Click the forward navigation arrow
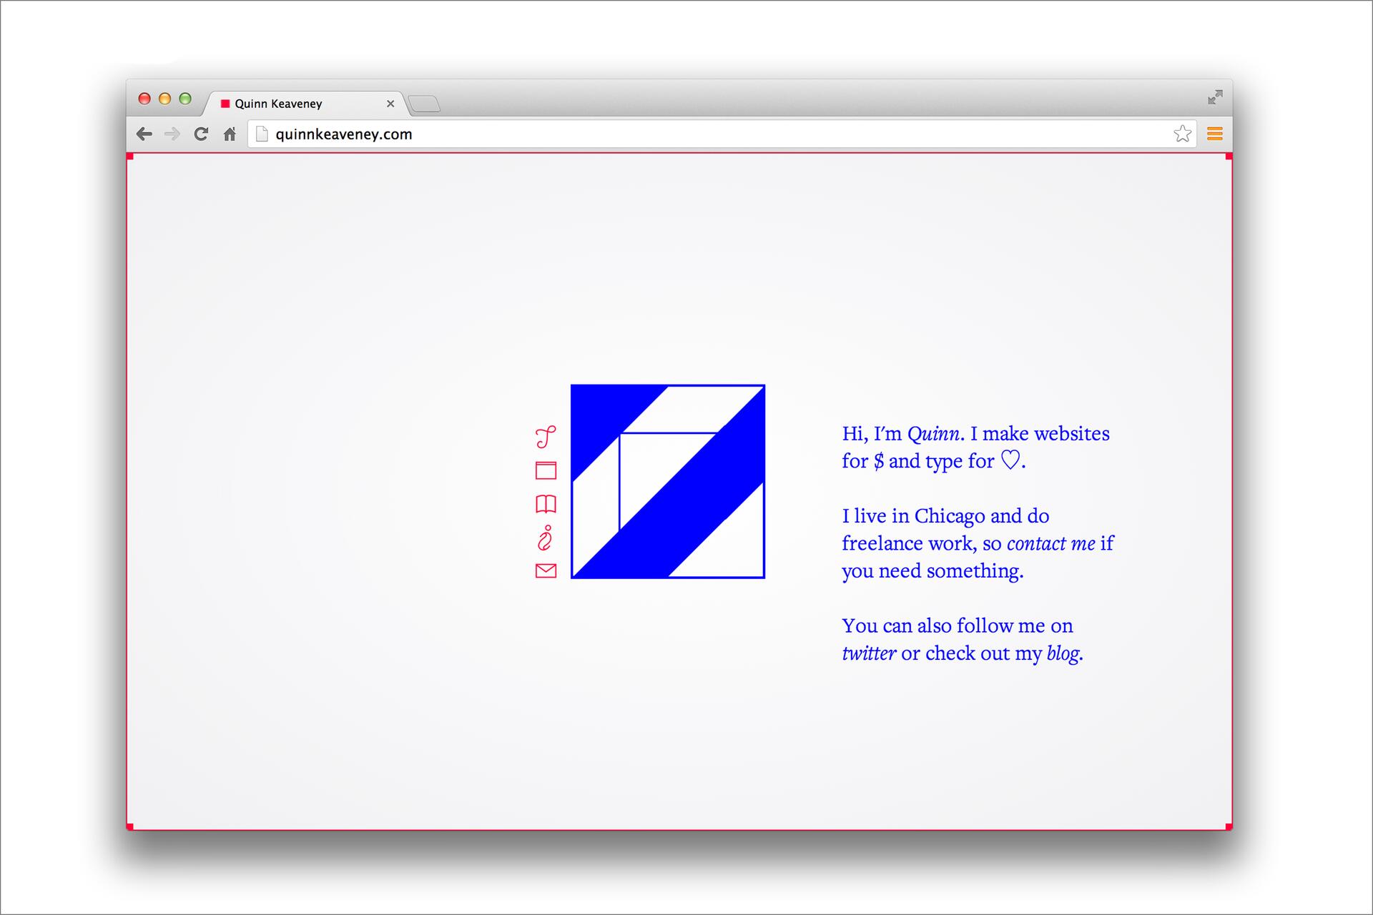The image size is (1373, 915). coord(172,134)
